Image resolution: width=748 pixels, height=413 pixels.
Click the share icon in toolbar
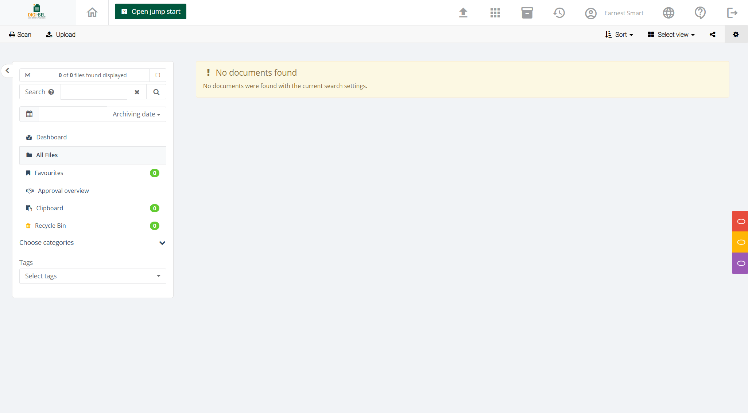pos(712,35)
